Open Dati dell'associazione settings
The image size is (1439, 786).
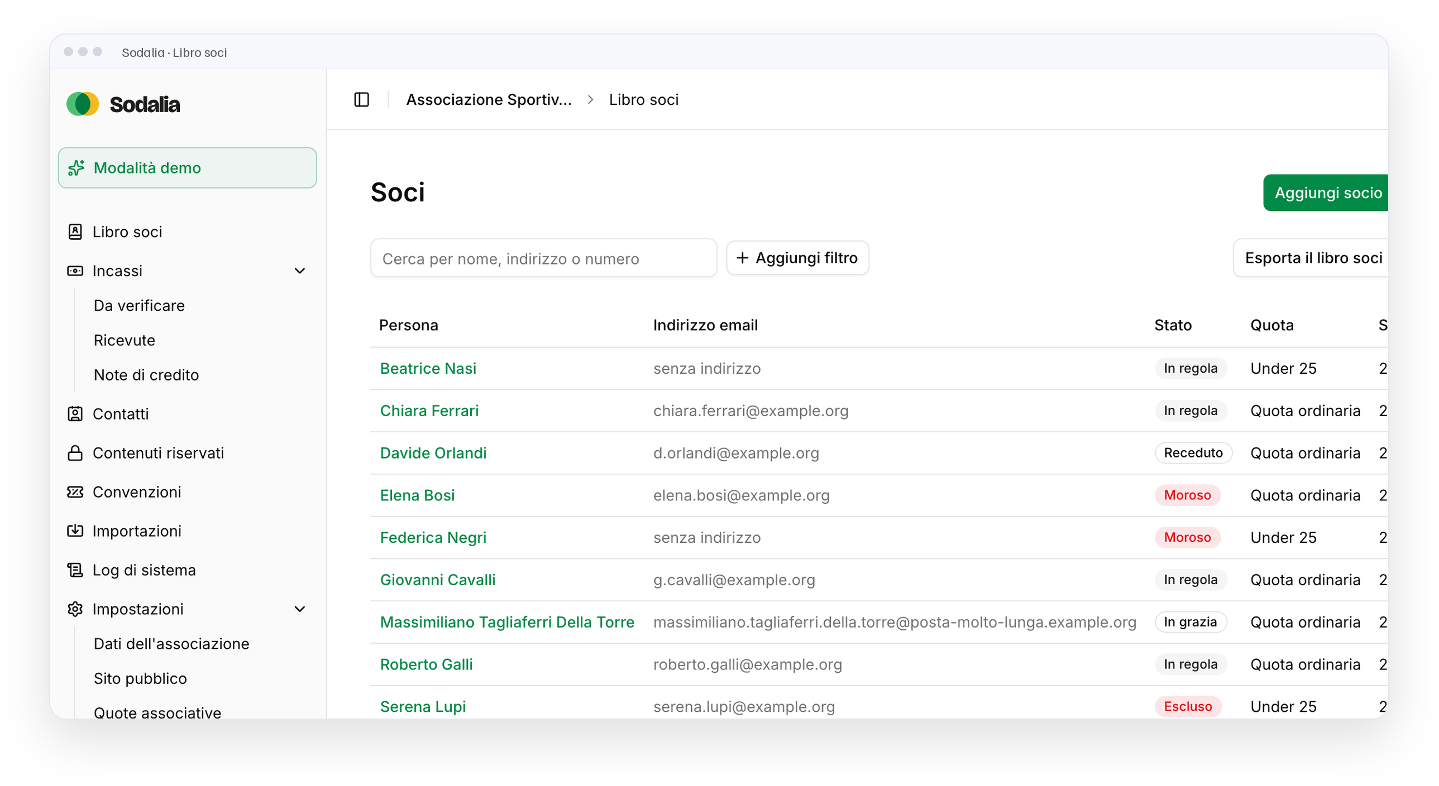coord(171,644)
